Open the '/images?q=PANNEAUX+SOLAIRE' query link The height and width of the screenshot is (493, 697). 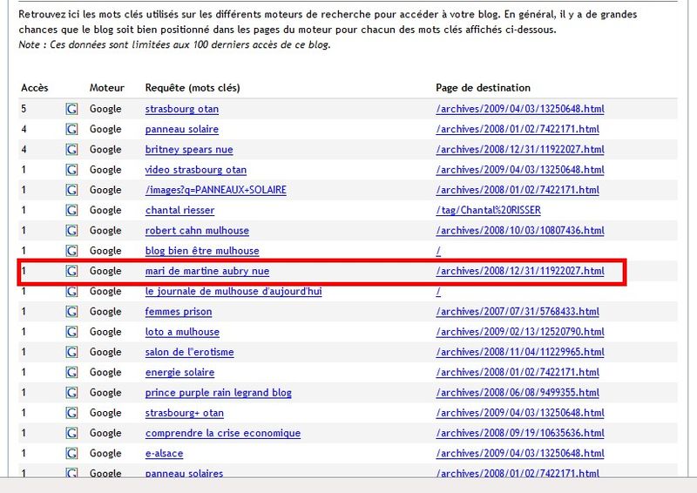(215, 190)
